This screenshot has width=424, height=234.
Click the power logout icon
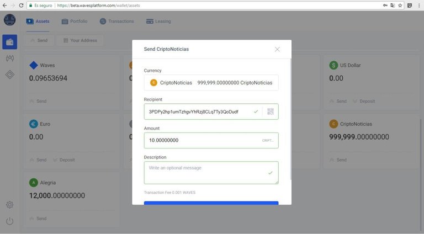point(9,221)
